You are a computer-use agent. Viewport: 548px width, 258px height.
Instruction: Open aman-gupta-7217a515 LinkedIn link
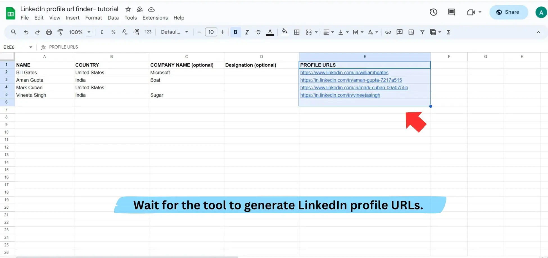click(351, 80)
